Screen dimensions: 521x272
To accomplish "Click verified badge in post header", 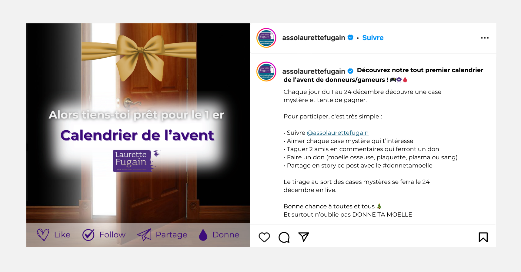I will pos(350,38).
